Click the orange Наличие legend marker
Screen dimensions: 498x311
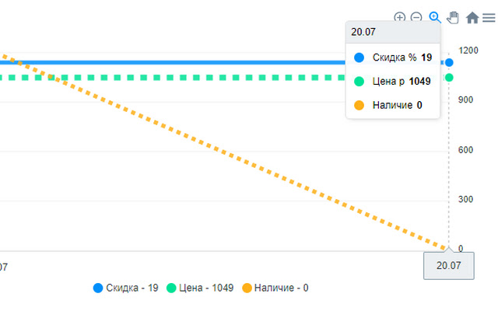click(x=247, y=288)
